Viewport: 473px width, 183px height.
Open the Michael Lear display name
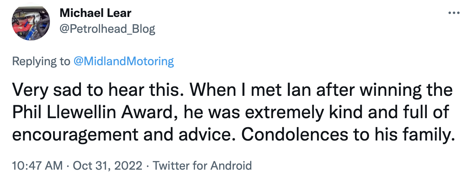pos(95,13)
